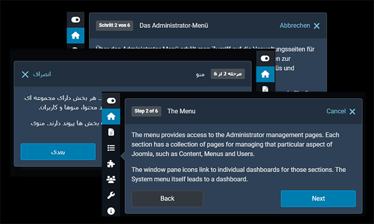Open the file icon in the Persian window sidebar

click(x=265, y=89)
